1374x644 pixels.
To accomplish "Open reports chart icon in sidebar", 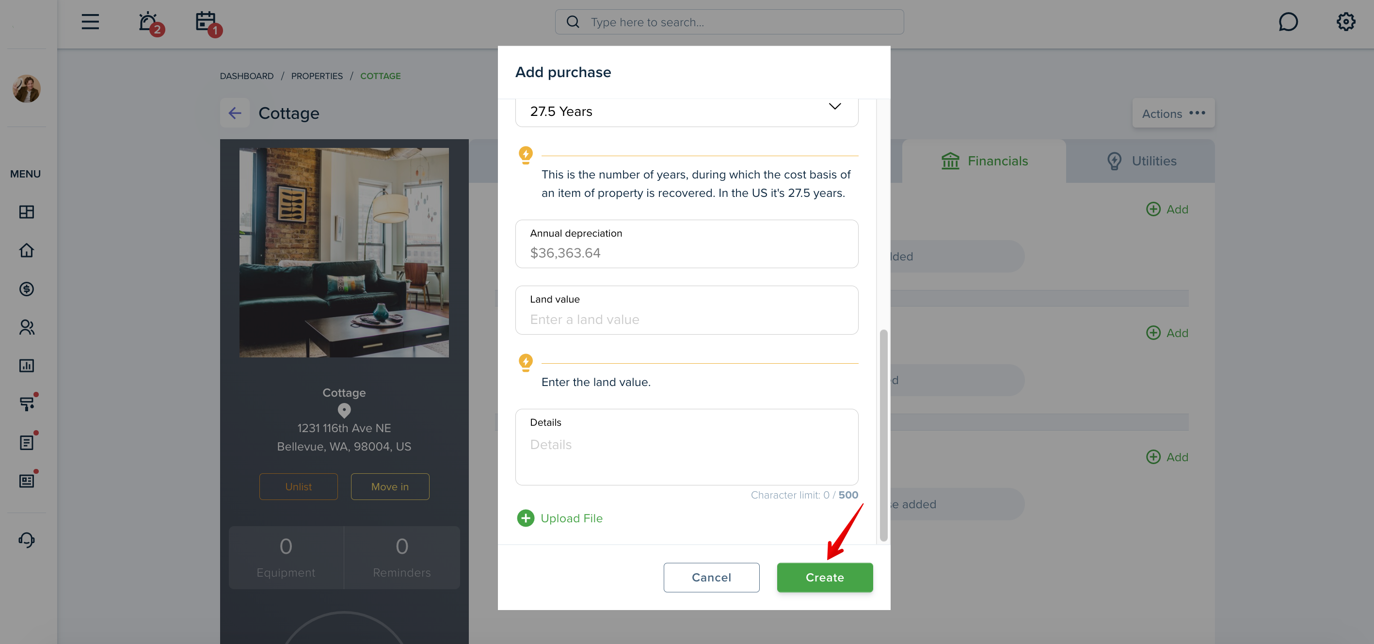I will click(27, 366).
